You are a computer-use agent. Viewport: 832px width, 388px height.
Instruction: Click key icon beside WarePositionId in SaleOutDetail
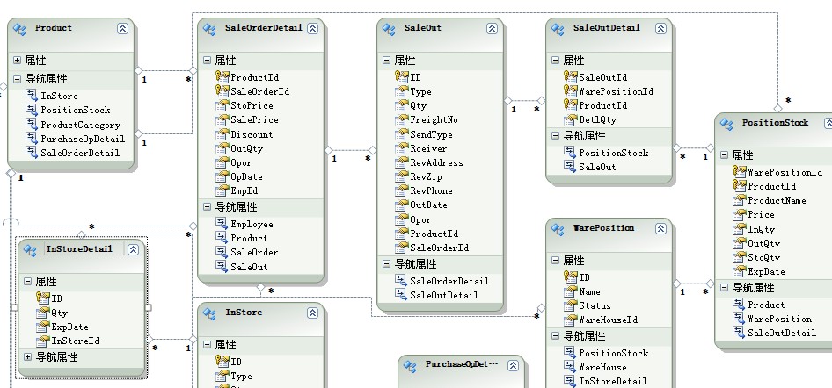point(571,91)
